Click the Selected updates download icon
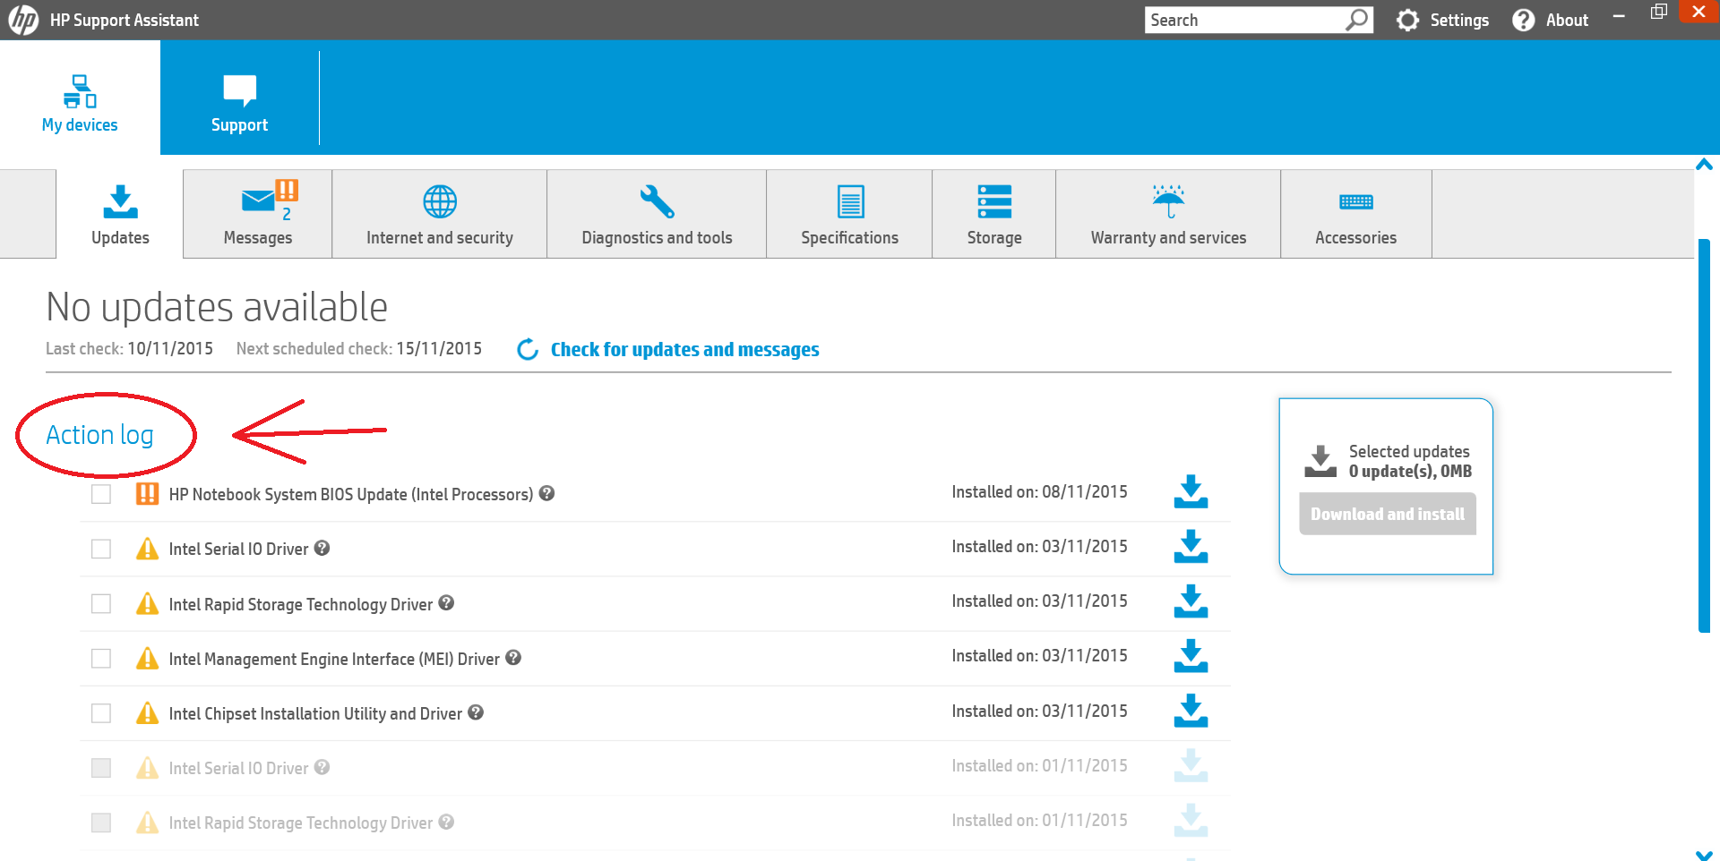The width and height of the screenshot is (1720, 861). pos(1320,461)
